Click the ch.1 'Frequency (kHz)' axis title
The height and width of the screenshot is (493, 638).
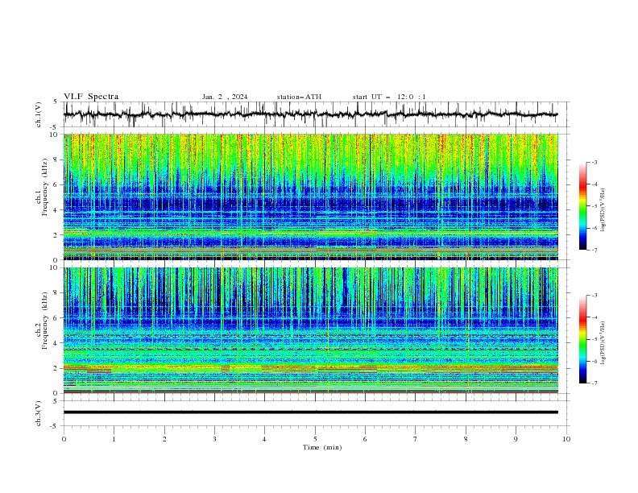coord(44,188)
